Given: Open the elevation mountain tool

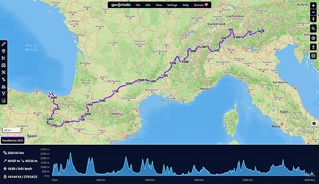Looking at the screenshot, I should coord(4,87).
